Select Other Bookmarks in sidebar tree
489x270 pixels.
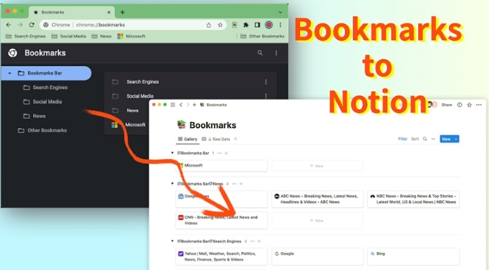click(x=43, y=130)
